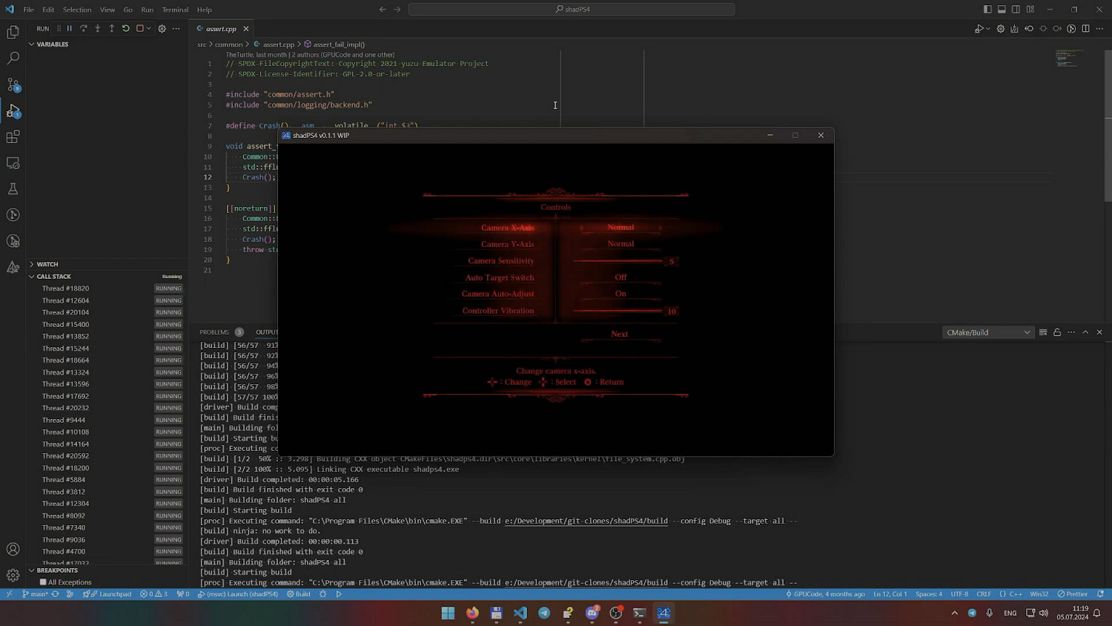Switch to the PROBLEMS panel tab

pyautogui.click(x=214, y=332)
